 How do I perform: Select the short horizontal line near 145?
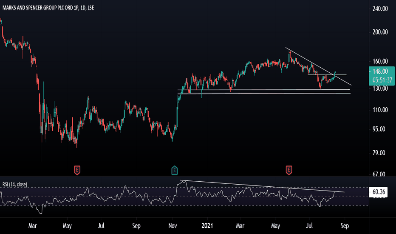point(327,75)
